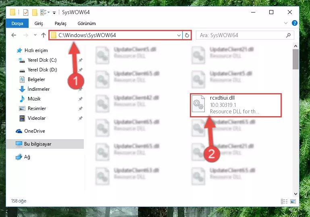Switch to the Görünüm ribbon tab

pos(87,23)
